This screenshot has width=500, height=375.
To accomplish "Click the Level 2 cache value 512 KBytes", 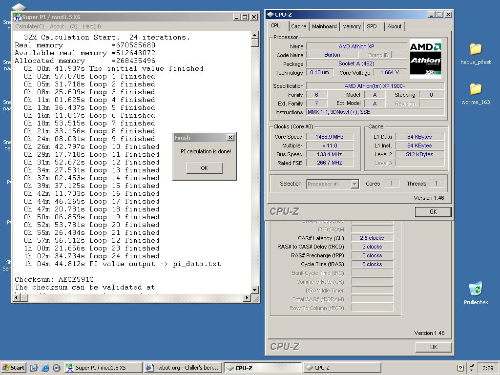I will click(x=419, y=154).
